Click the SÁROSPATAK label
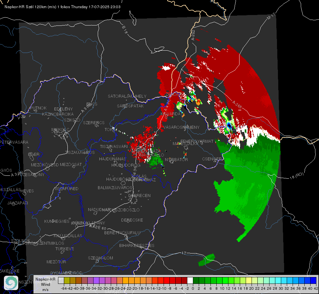This screenshot has height=294, width=319. pos(130,106)
